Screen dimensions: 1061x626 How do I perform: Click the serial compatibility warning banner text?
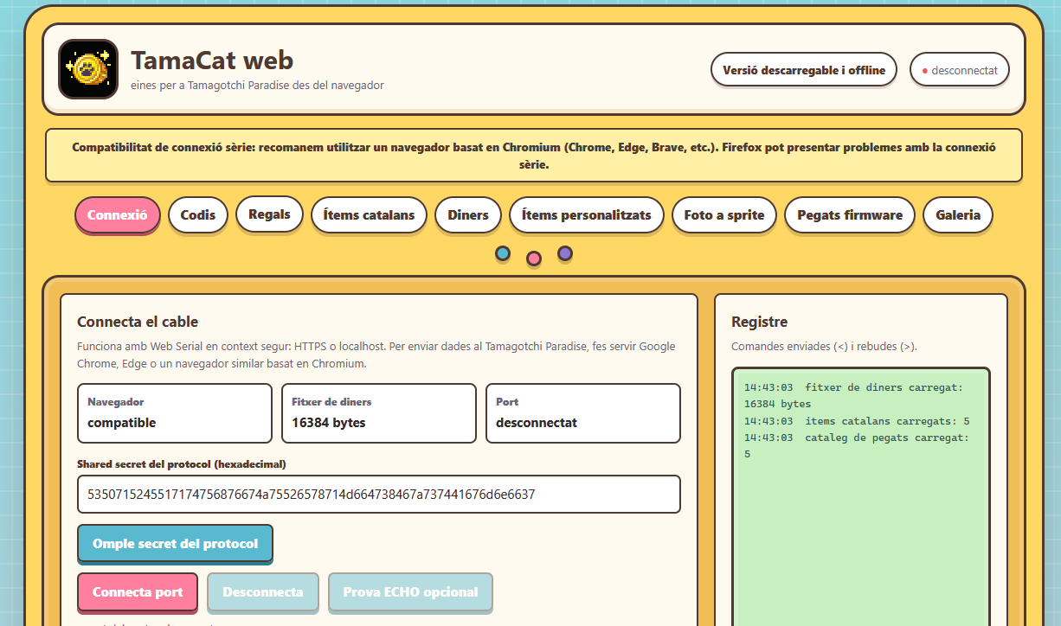coord(534,156)
